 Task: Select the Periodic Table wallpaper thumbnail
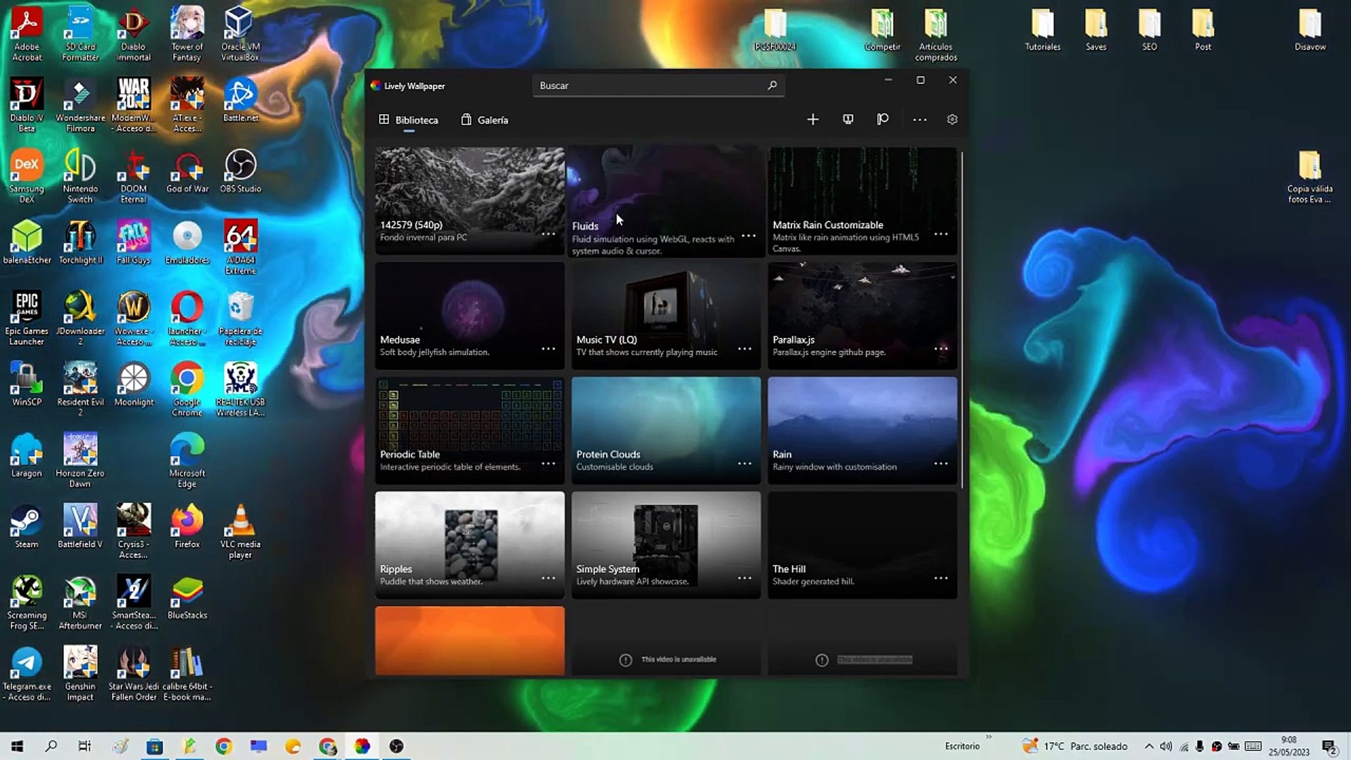pyautogui.click(x=469, y=422)
